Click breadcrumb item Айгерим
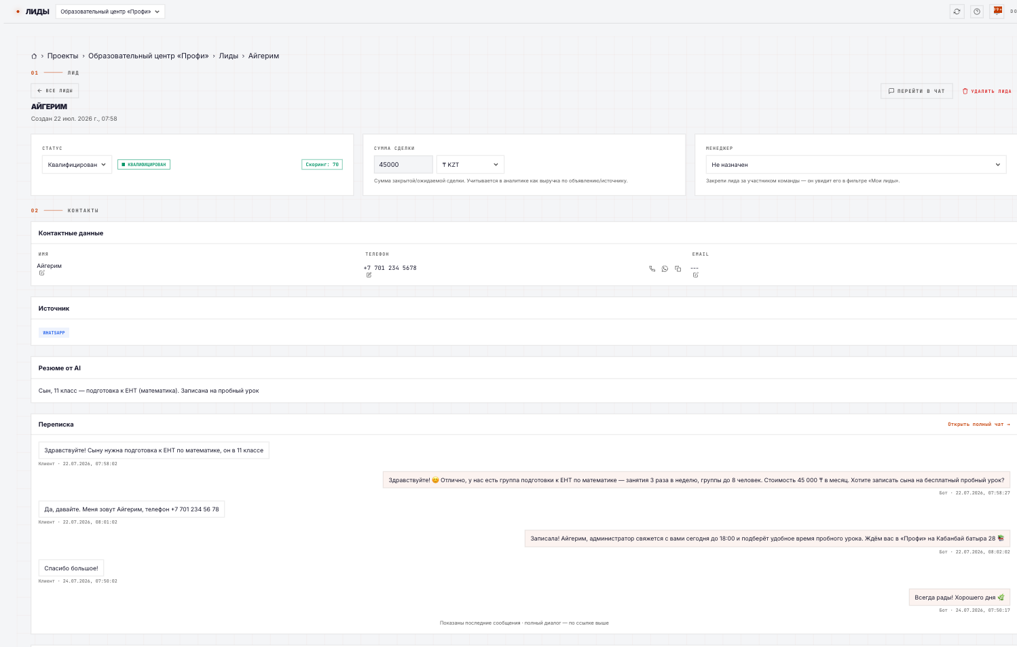This screenshot has width=1017, height=647. (263, 56)
